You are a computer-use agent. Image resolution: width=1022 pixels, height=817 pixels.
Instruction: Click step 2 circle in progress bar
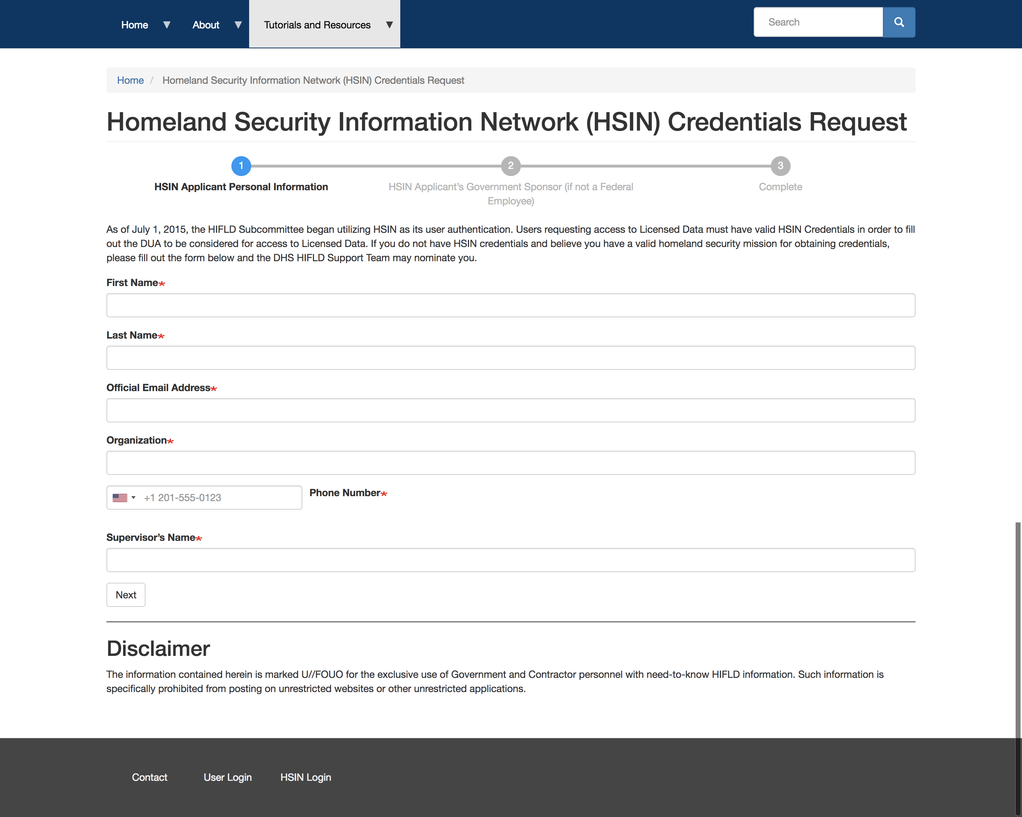pos(511,165)
